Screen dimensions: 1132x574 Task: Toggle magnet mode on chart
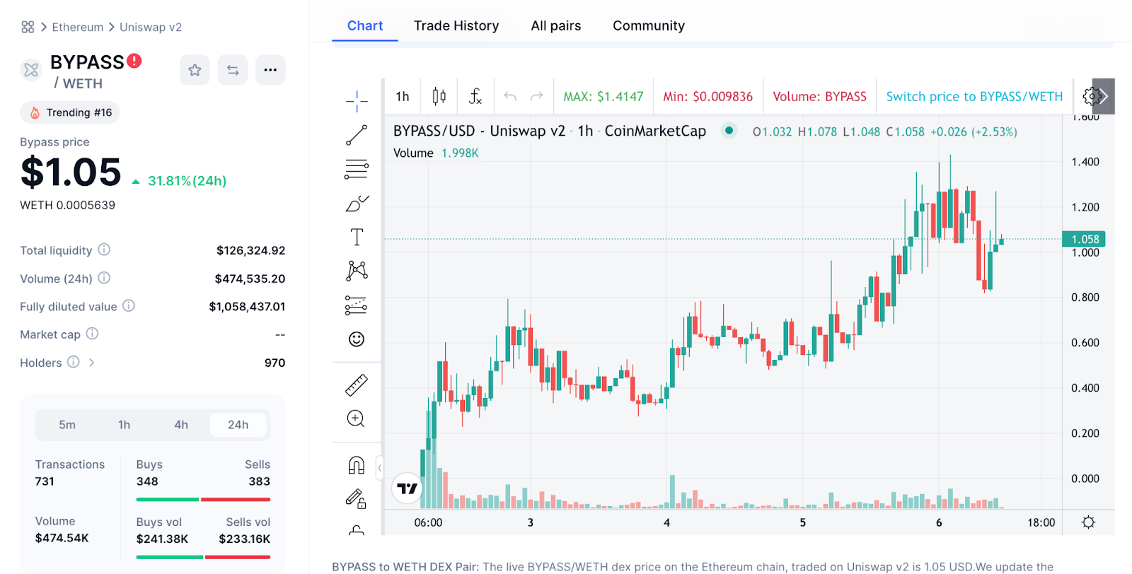[357, 465]
